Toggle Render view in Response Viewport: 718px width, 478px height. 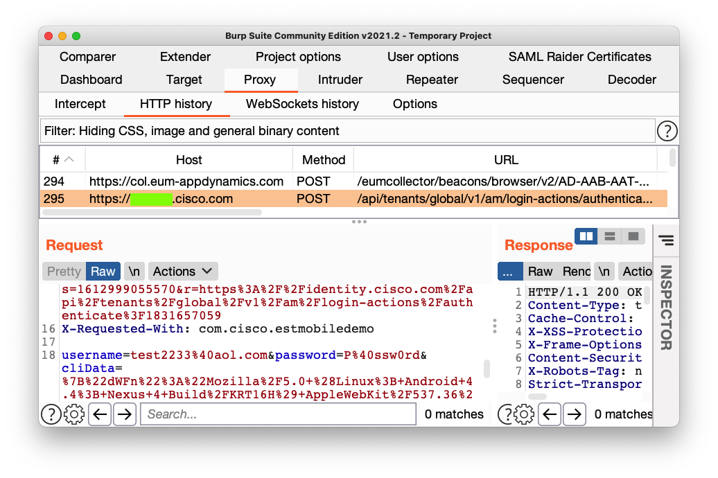point(576,272)
